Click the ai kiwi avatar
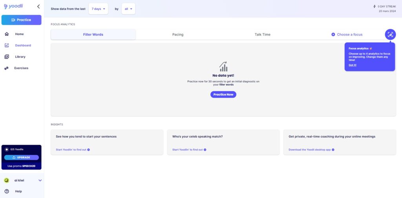 click(x=6, y=180)
